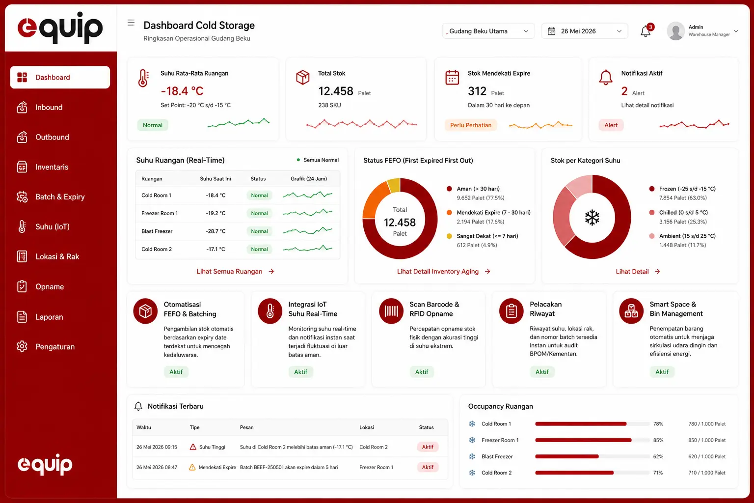The width and height of the screenshot is (754, 503).
Task: Click snowflake icon for Blast Freezer occupancy
Action: coord(472,456)
